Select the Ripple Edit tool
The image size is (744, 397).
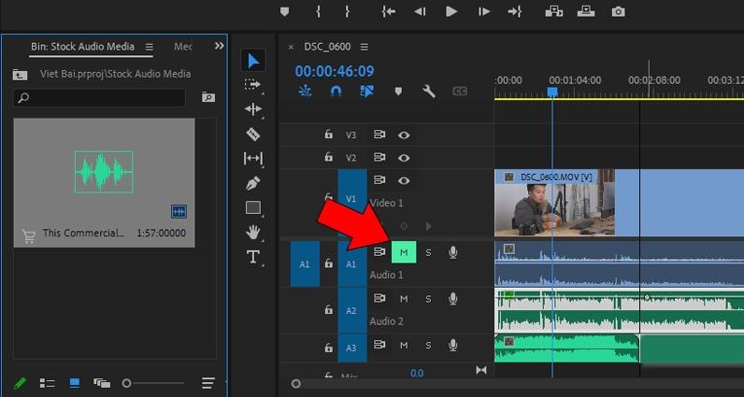click(253, 109)
